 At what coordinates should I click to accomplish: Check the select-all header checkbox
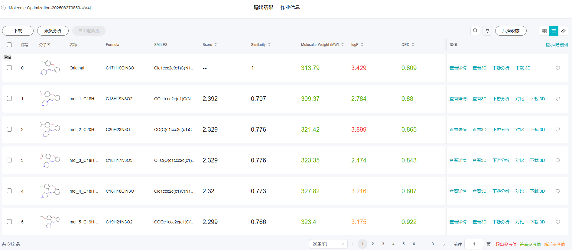point(9,45)
